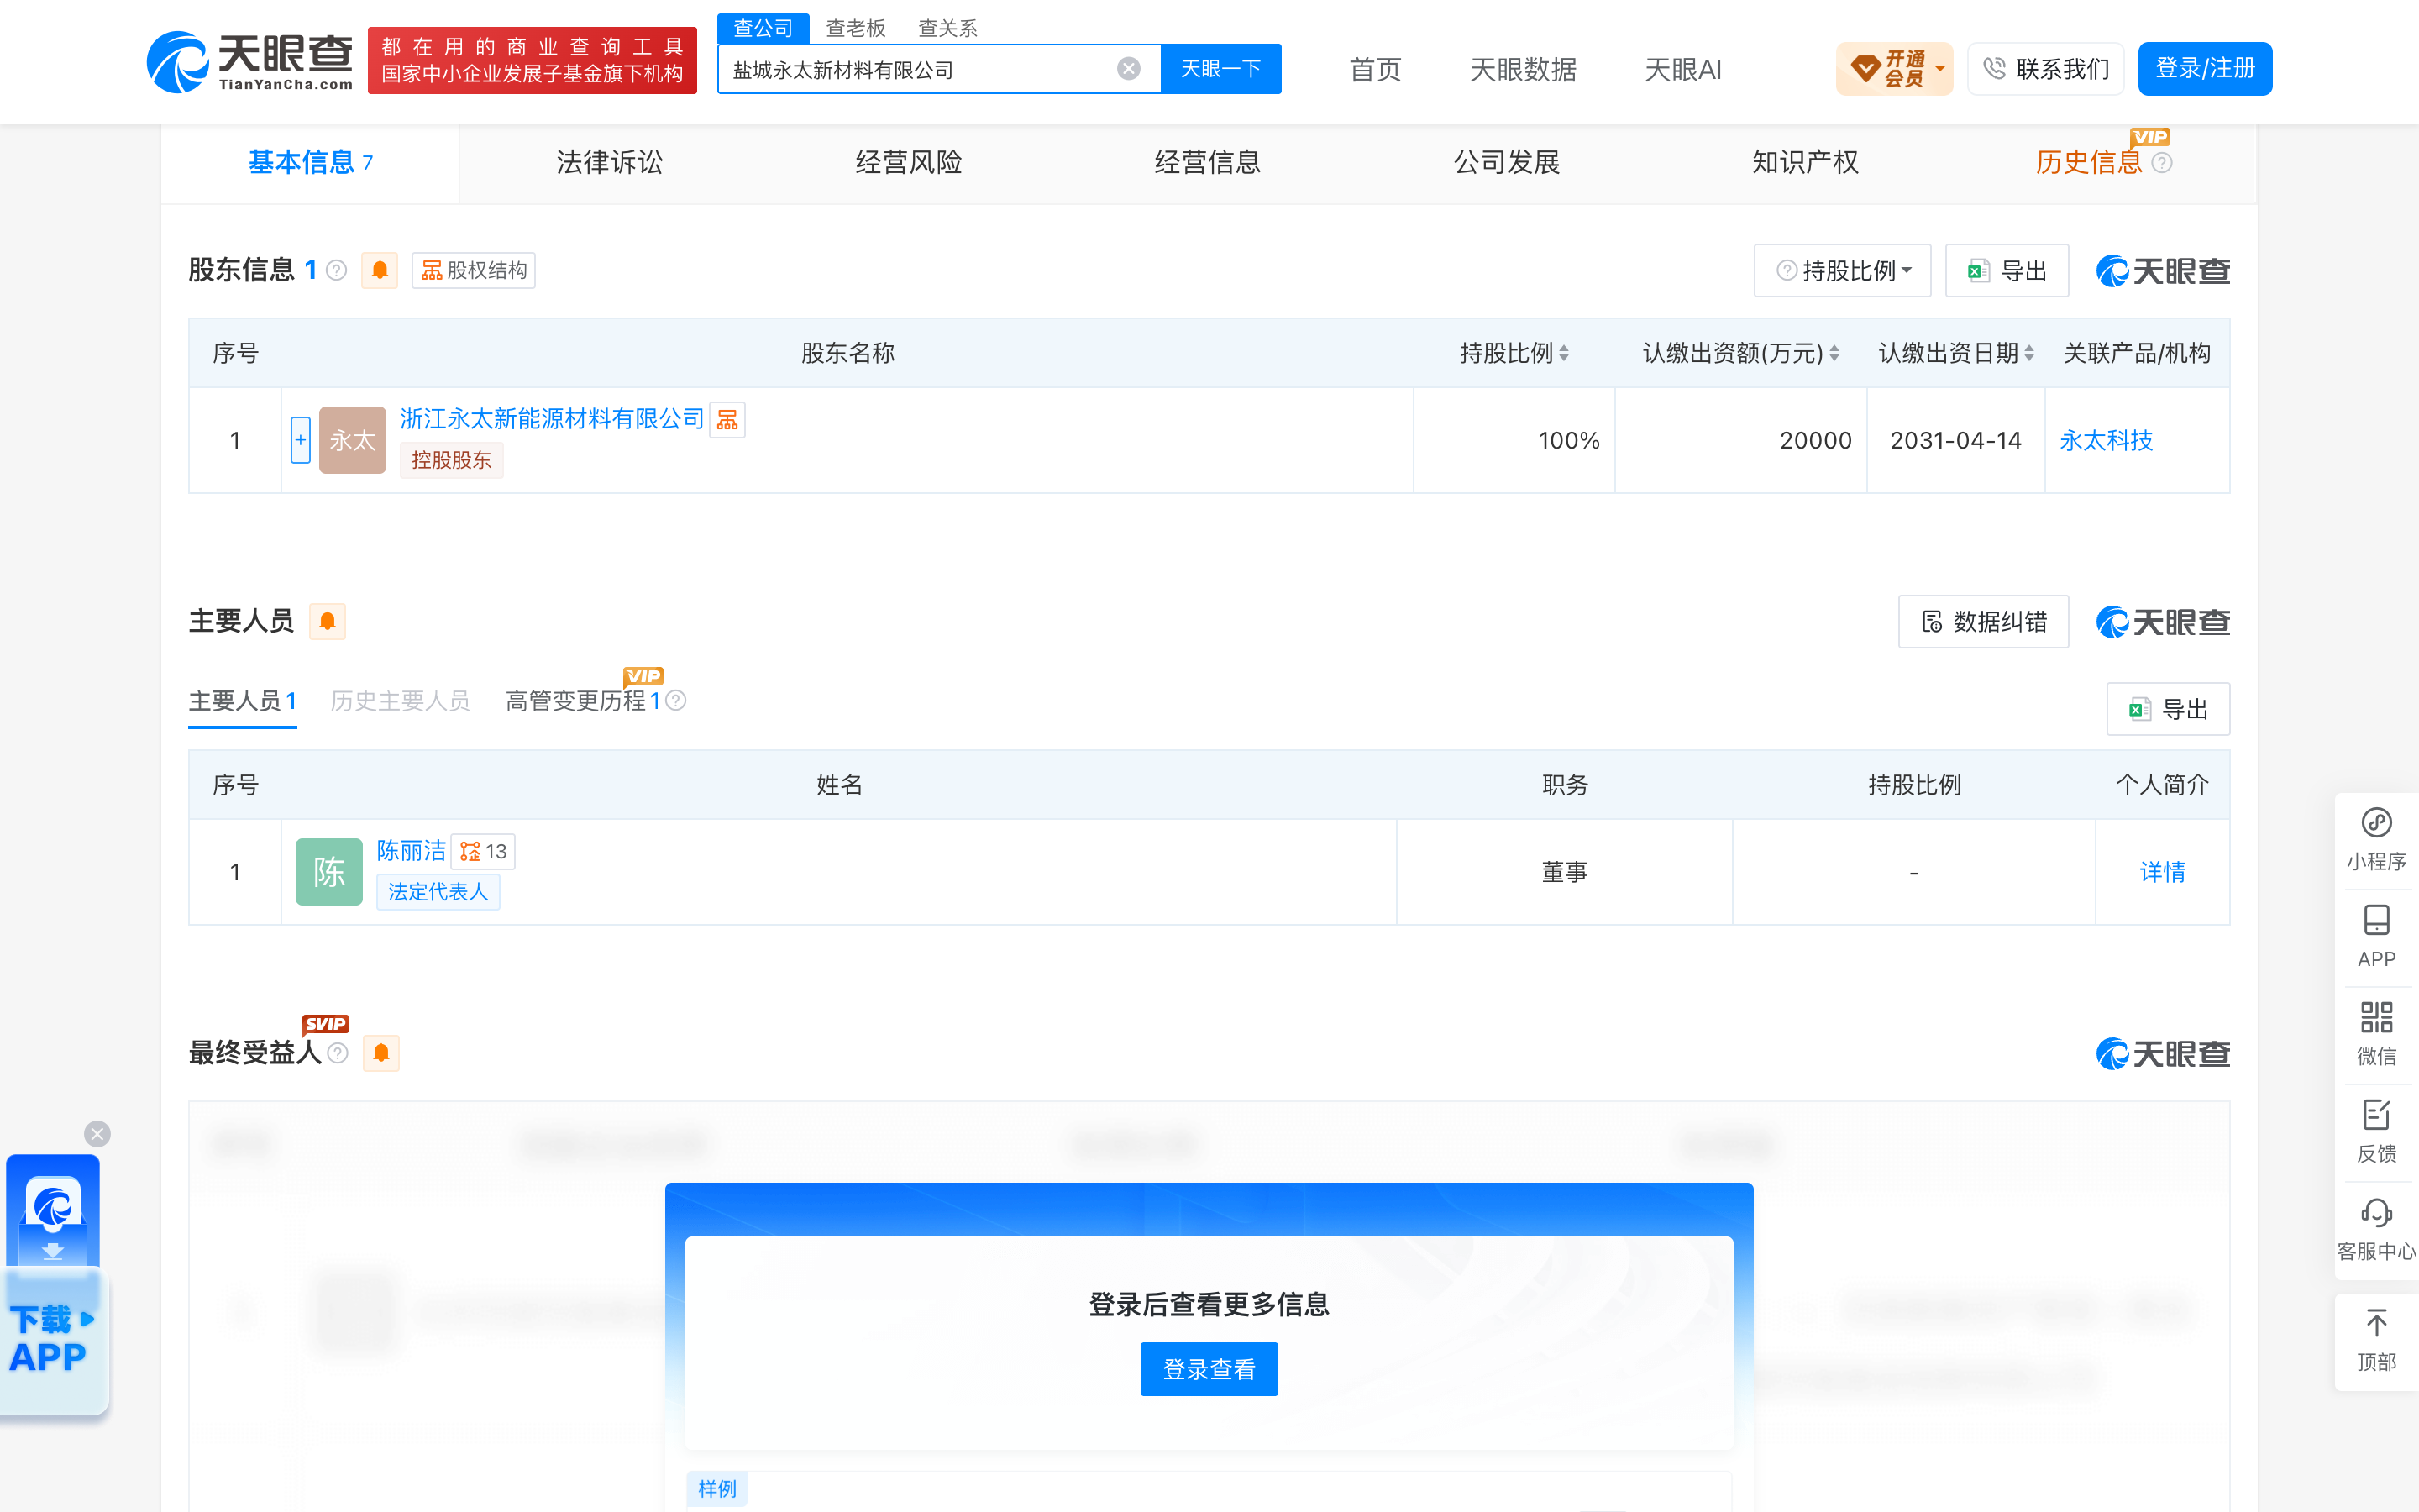Click help icon beside 历史信息 tab
This screenshot has height=1512, width=2419.
pyautogui.click(x=2161, y=163)
